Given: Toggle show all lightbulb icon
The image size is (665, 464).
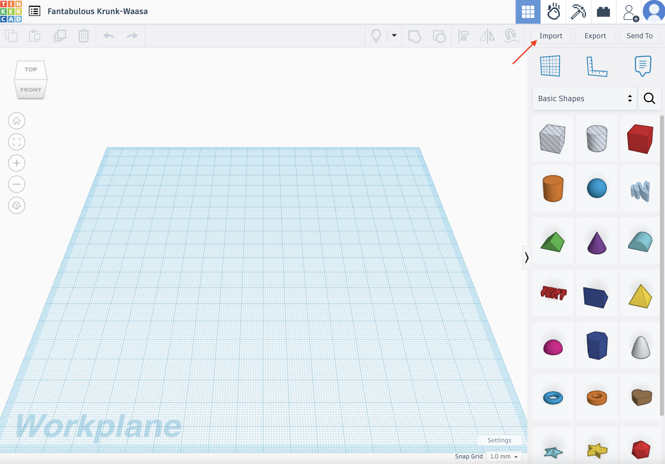Looking at the screenshot, I should (x=376, y=36).
